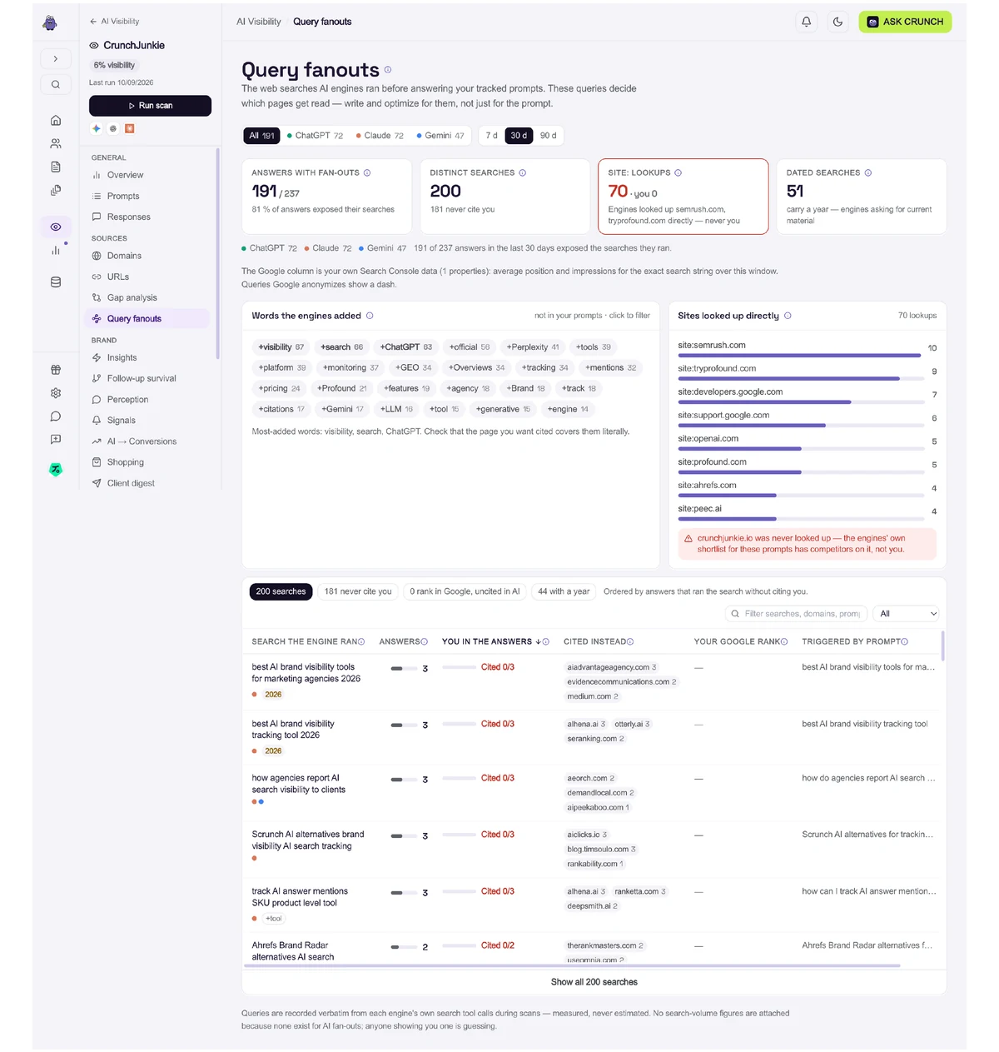Toggle dark mode moon icon

(x=837, y=22)
